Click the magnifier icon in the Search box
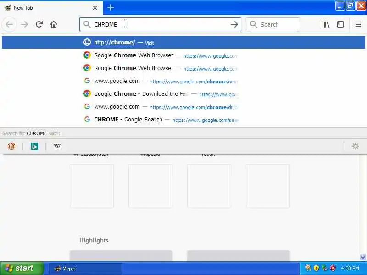 coord(254,24)
